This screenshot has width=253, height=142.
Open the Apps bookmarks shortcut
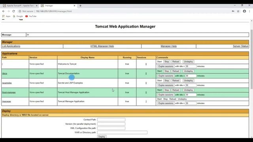coord(6,16)
